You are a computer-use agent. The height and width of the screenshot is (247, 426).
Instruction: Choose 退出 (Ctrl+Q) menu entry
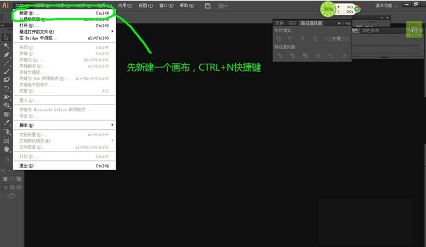65,166
